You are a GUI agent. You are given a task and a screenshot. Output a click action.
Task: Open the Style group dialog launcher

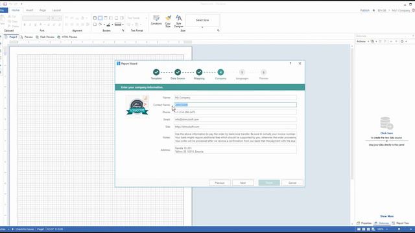[219, 30]
